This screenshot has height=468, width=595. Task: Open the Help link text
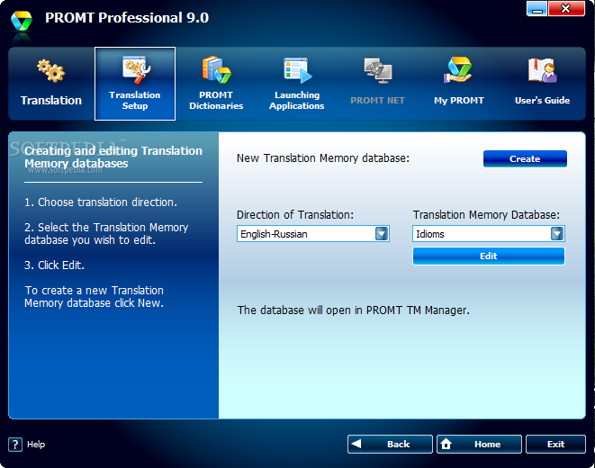pos(36,444)
